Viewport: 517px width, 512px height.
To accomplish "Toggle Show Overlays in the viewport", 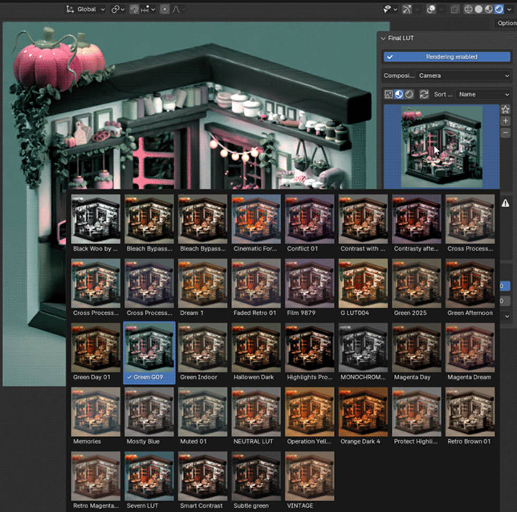I will tap(432, 9).
